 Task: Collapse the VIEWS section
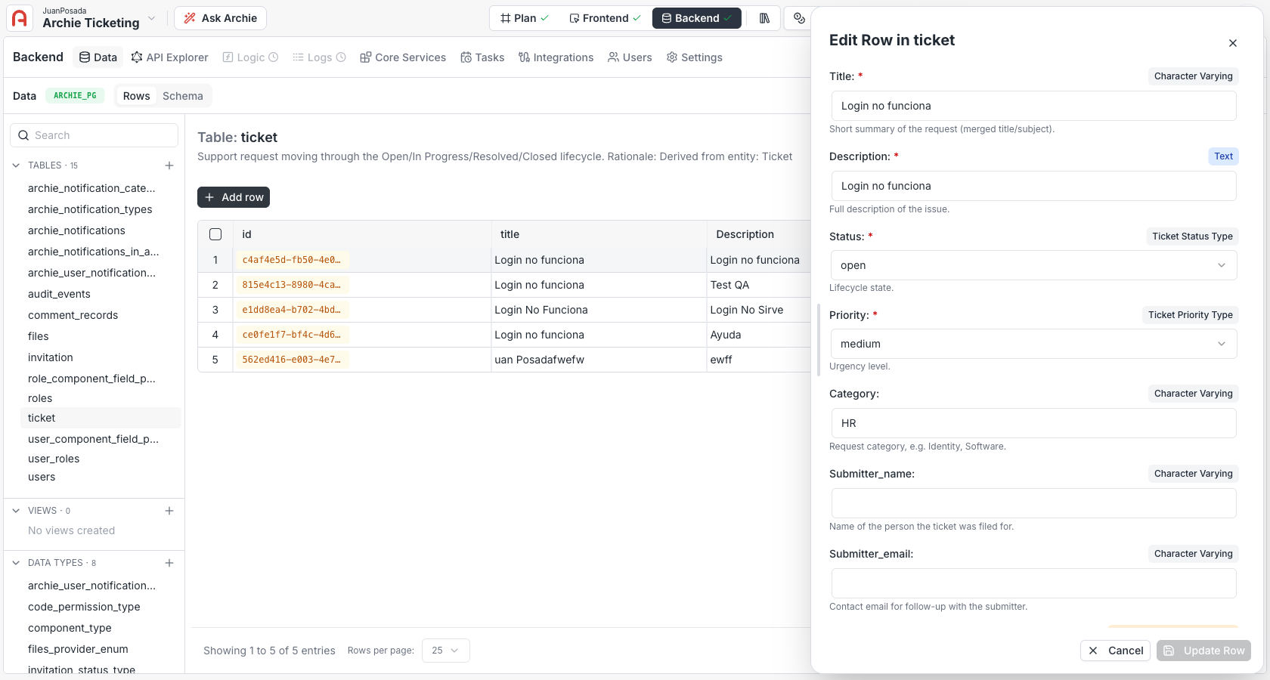click(x=16, y=511)
